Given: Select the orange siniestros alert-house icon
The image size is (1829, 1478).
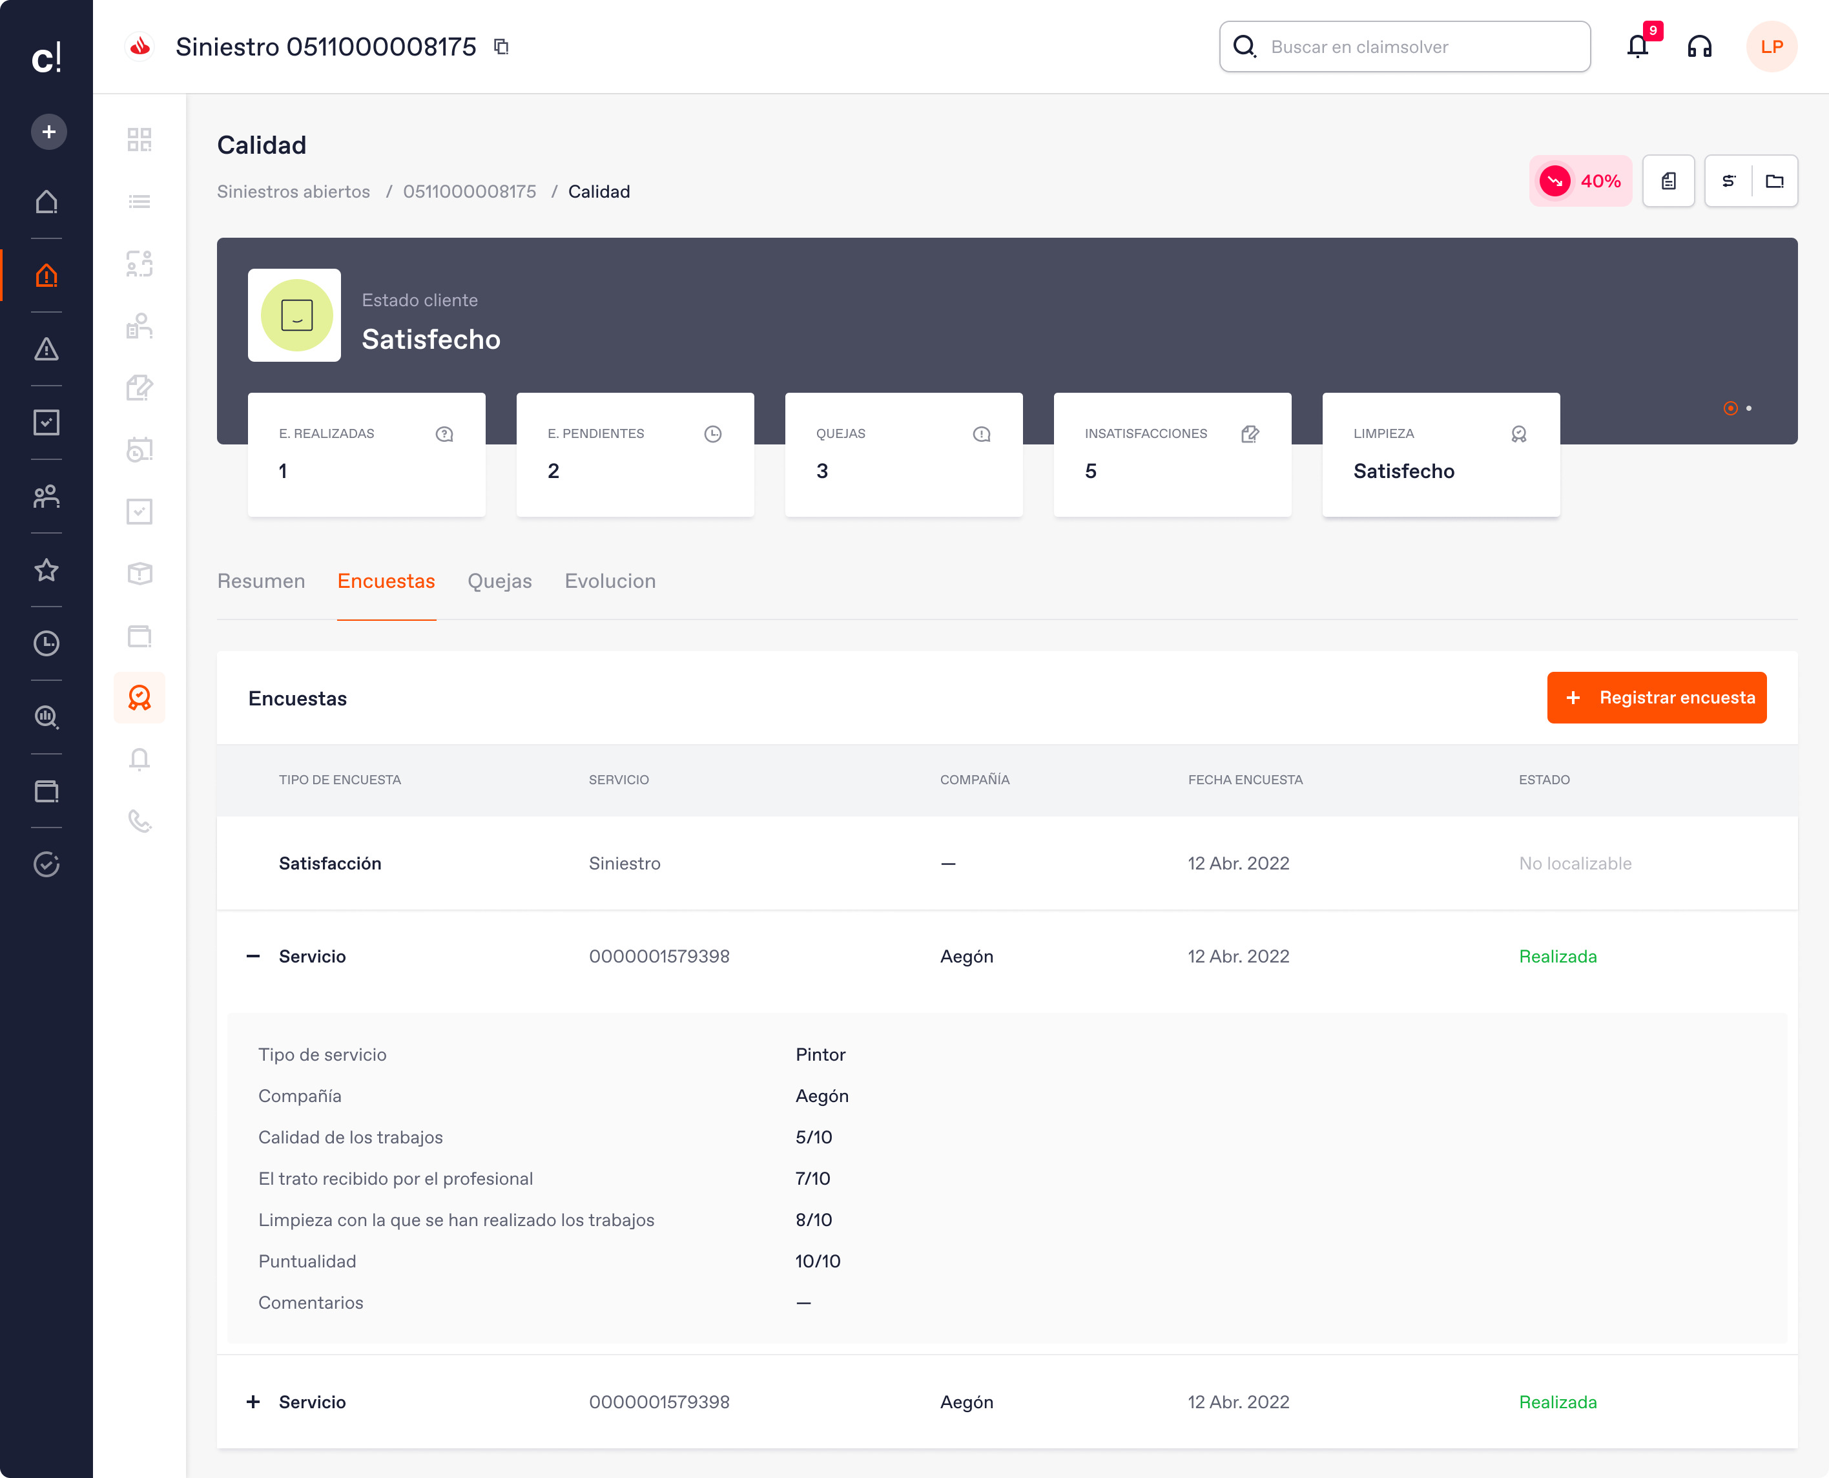Looking at the screenshot, I should tap(46, 275).
